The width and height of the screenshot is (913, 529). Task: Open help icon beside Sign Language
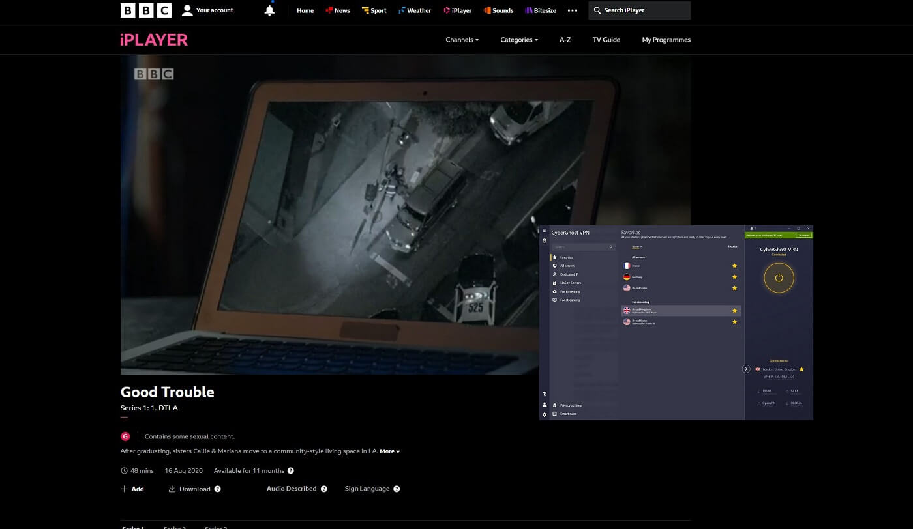pyautogui.click(x=397, y=489)
